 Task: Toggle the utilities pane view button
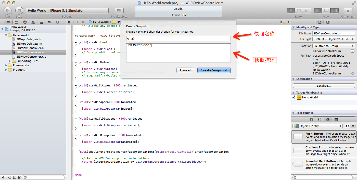coord(335,10)
